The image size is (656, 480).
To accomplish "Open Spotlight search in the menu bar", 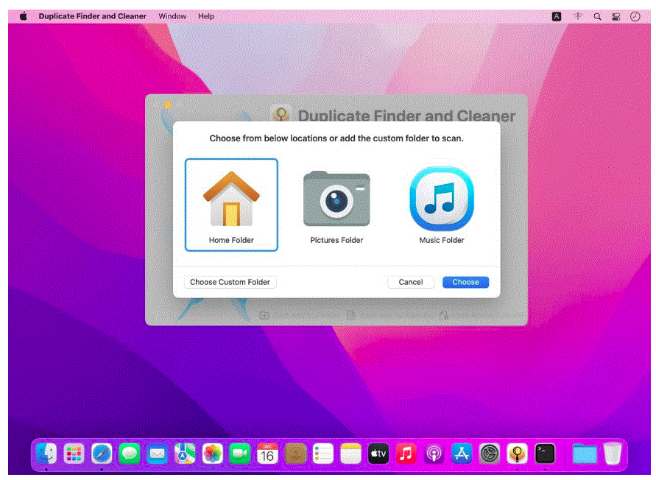I will 597,16.
